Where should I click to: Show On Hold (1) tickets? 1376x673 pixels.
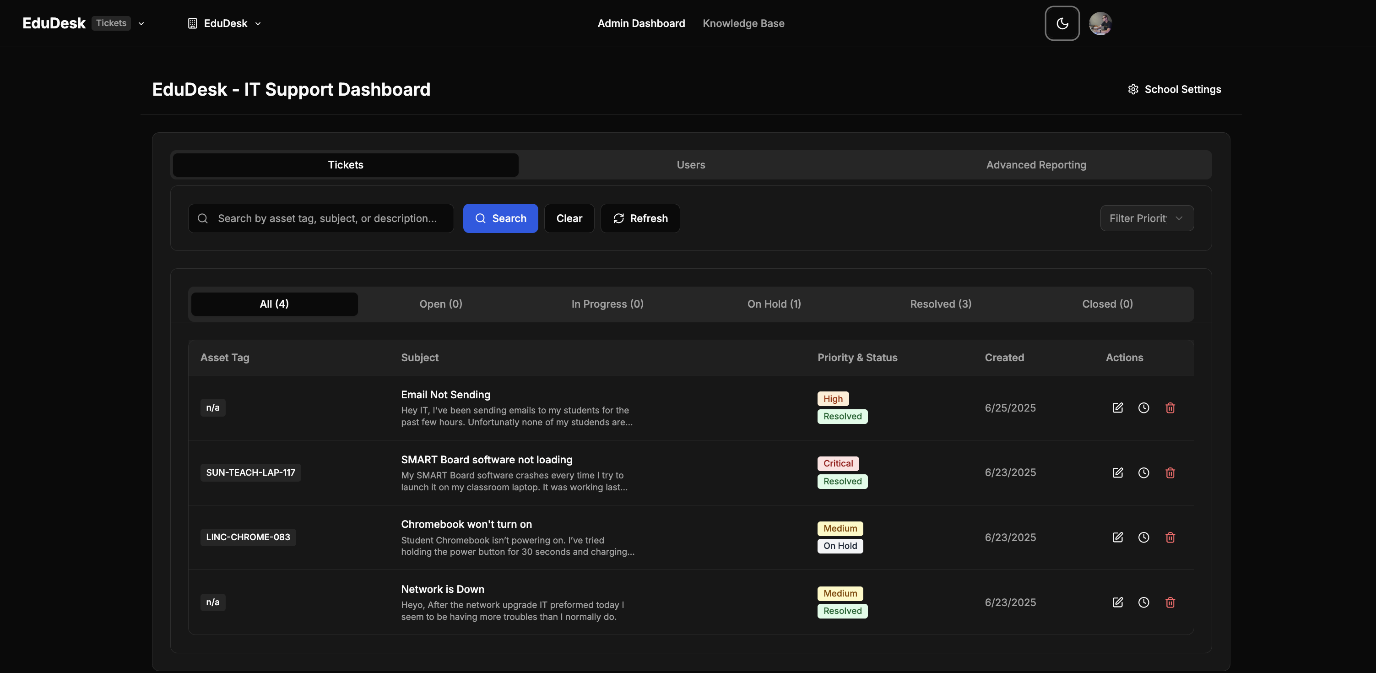(774, 304)
